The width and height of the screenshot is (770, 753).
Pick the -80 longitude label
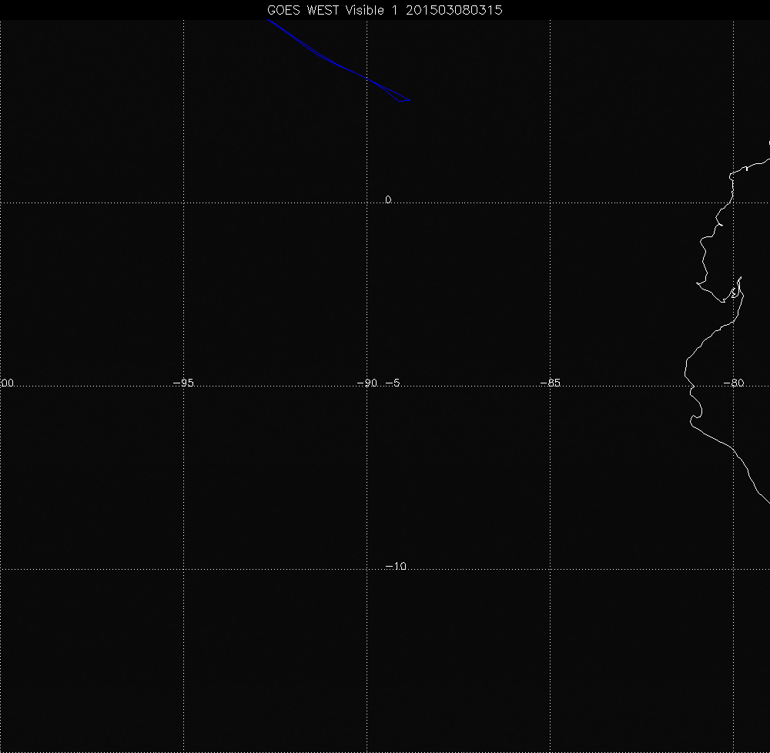tap(734, 383)
